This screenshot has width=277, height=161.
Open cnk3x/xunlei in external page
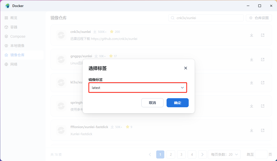click(x=263, y=35)
